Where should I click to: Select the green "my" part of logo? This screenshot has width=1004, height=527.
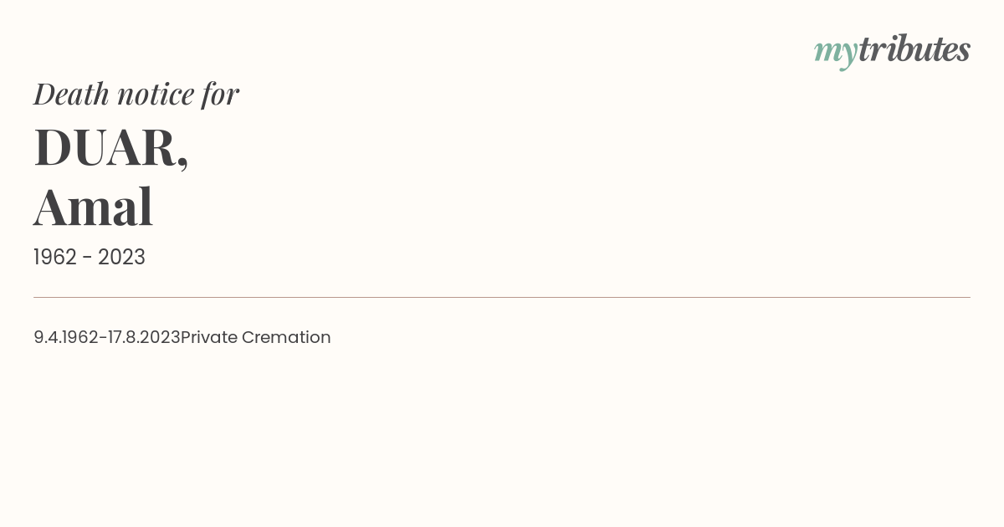coord(836,54)
